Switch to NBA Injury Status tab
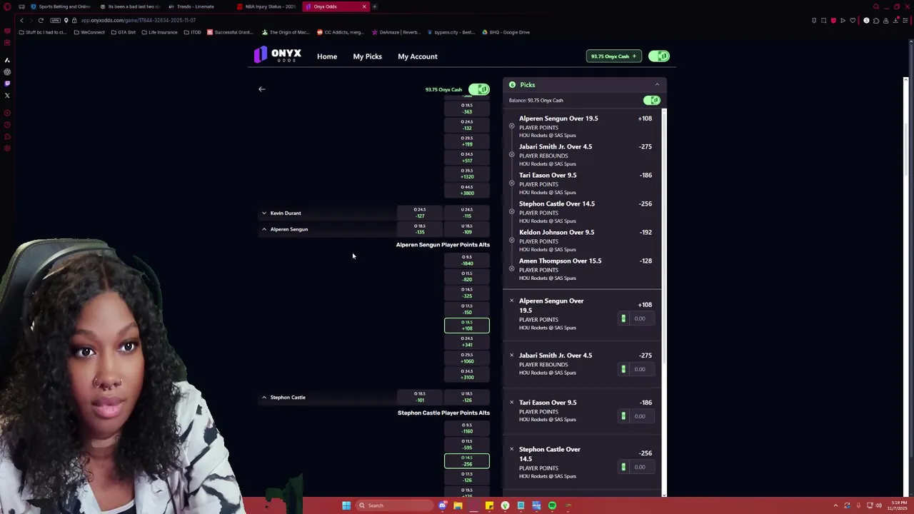Image resolution: width=914 pixels, height=514 pixels. (268, 6)
